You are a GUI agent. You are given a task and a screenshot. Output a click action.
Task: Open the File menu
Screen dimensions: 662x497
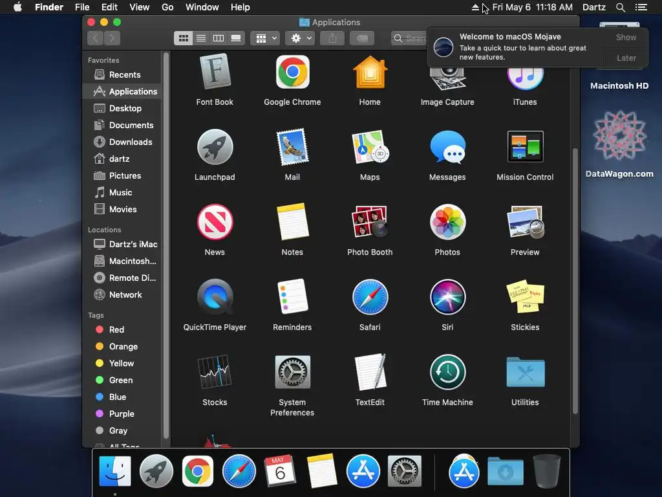(x=82, y=7)
